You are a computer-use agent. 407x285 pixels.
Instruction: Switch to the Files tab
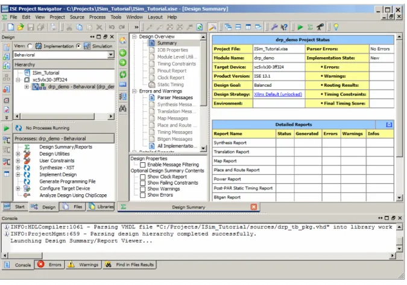[x=73, y=207]
